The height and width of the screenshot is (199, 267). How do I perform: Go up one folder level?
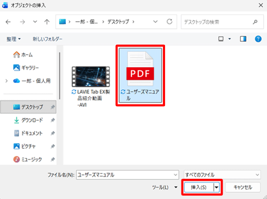(47, 22)
